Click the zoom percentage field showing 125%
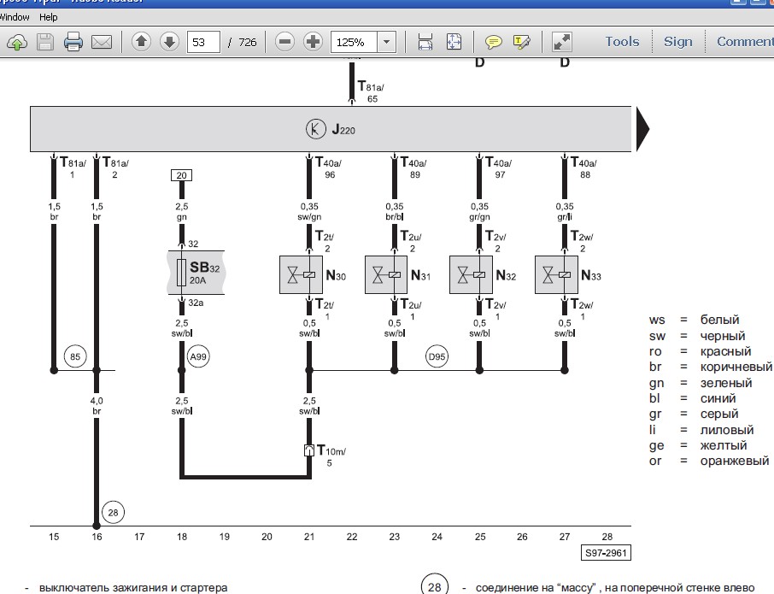The image size is (774, 594). [x=354, y=42]
